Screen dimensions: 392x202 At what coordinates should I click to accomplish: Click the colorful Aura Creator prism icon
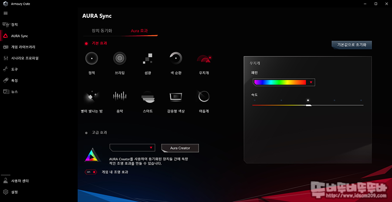92,155
